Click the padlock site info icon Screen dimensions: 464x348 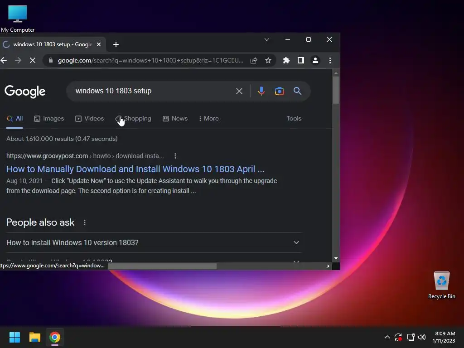[51, 60]
